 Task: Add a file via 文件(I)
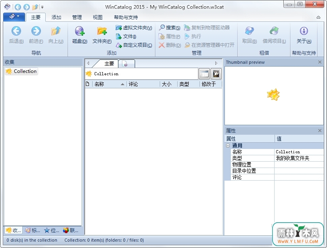pos(126,36)
